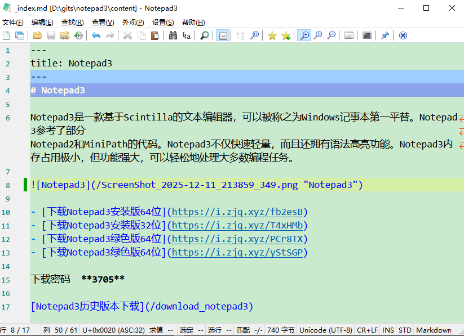The width and height of the screenshot is (464, 336).
Task: Add current file to favorites star icon
Action: 285,35
